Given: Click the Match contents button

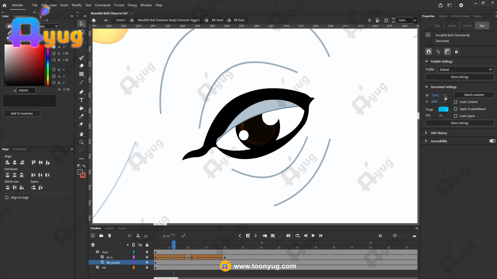Looking at the screenshot, I should tap(474, 95).
